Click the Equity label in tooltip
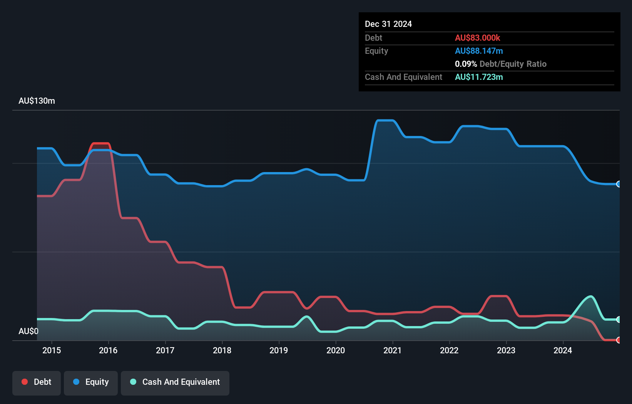 376,51
